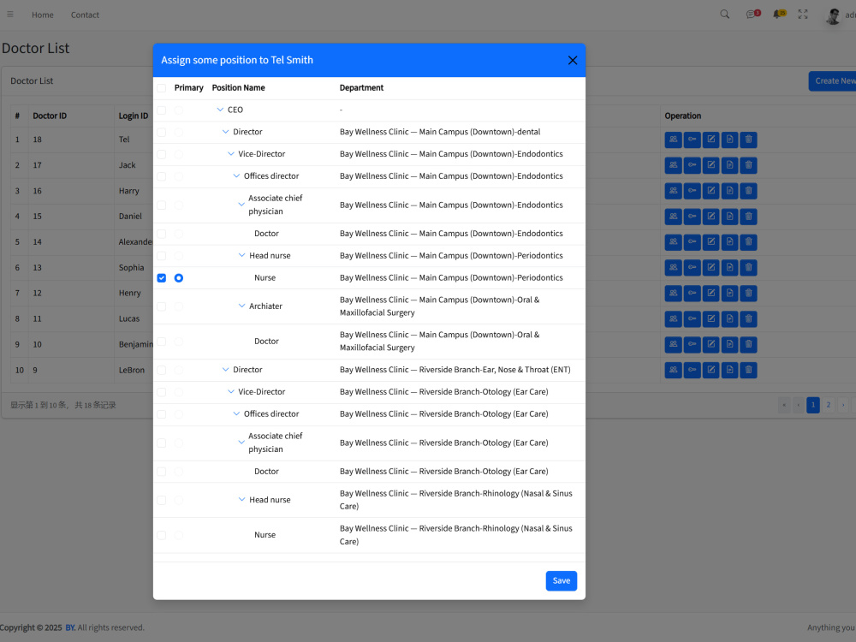The height and width of the screenshot is (642, 856).
Task: Click the document icon for Doctor ID 14
Action: (x=729, y=242)
